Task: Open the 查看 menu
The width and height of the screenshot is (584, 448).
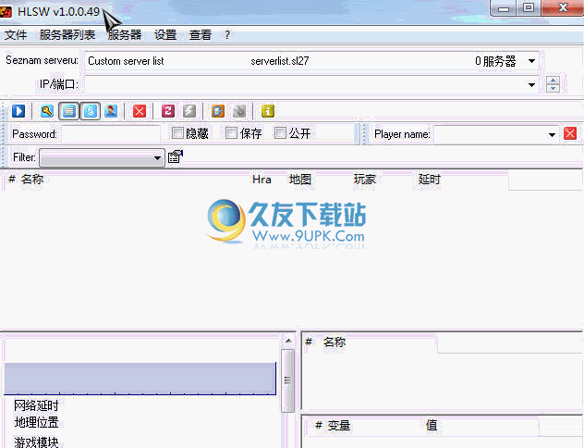Action: [x=201, y=35]
